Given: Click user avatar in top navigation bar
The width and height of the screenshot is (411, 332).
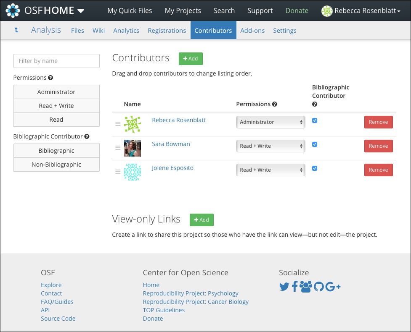Looking at the screenshot, I should 327,11.
